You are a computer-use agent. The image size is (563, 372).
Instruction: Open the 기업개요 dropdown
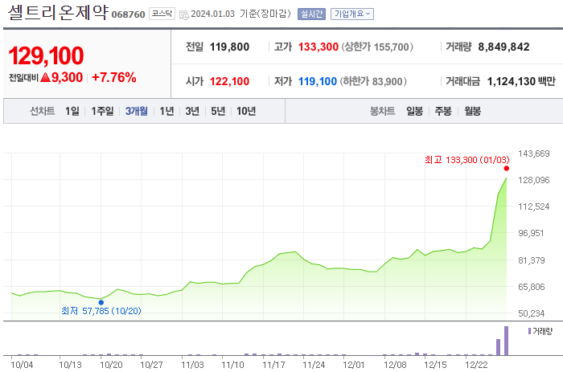[352, 14]
